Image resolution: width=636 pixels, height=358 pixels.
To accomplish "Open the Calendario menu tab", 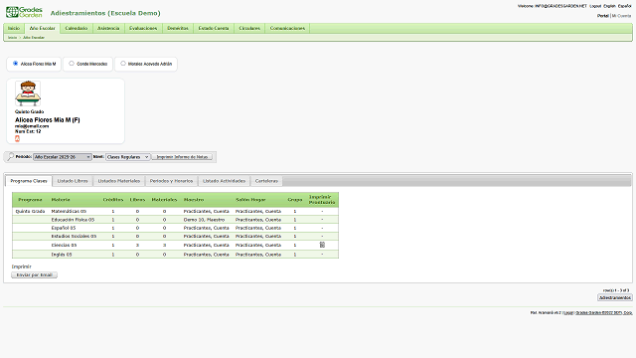I will [77, 28].
